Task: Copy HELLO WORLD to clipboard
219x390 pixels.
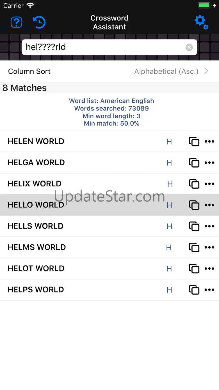Action: click(194, 205)
